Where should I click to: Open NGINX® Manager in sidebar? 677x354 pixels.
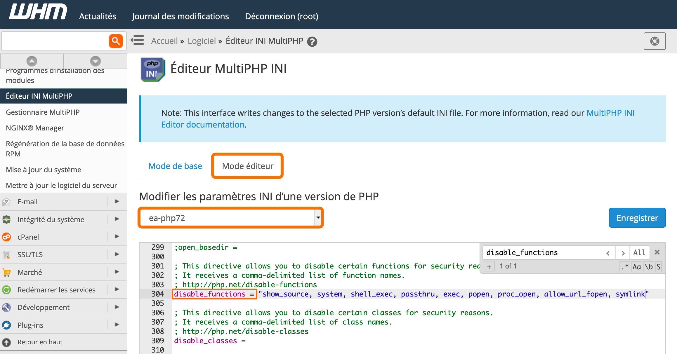coord(35,128)
